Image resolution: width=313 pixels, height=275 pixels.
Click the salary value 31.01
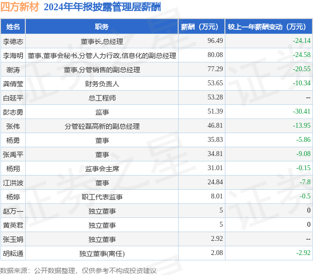215,168
